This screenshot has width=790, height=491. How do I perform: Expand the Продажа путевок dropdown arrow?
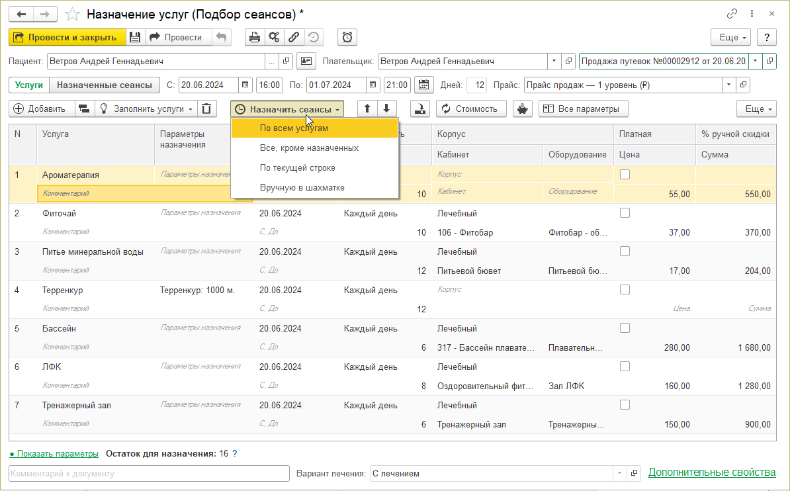pyautogui.click(x=755, y=61)
